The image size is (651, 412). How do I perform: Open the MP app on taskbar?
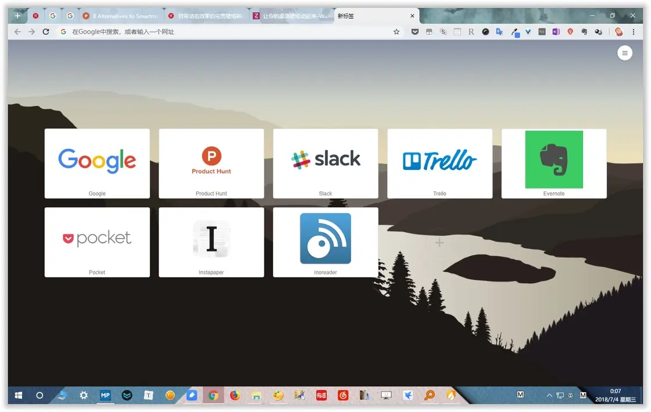pyautogui.click(x=105, y=395)
